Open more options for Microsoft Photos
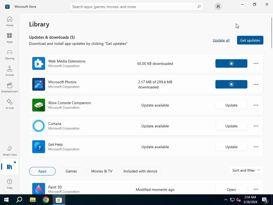 click(256, 84)
